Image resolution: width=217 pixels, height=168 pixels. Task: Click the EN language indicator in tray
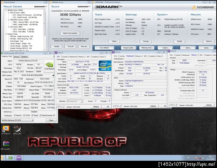tap(188, 157)
